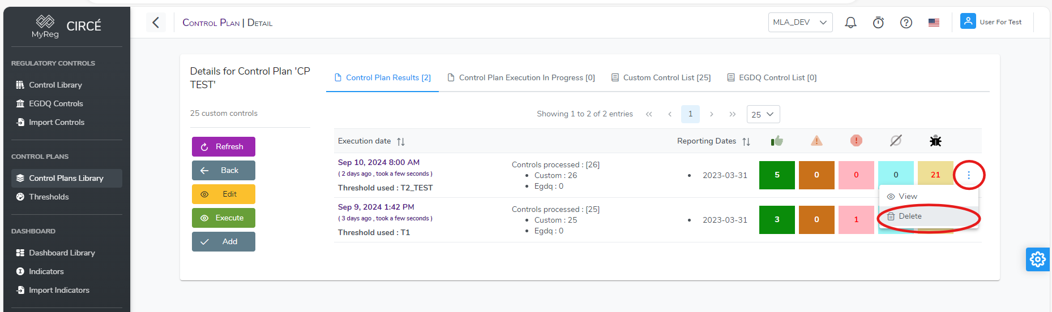1052x312 pixels.
Task: Sort by Reporting Dates arrows
Action: [746, 141]
